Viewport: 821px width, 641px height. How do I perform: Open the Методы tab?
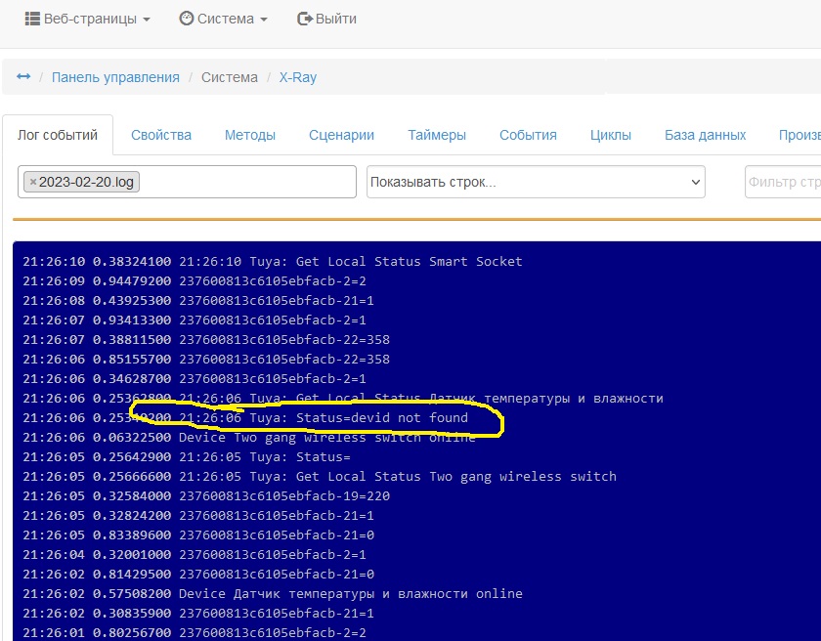(x=250, y=135)
